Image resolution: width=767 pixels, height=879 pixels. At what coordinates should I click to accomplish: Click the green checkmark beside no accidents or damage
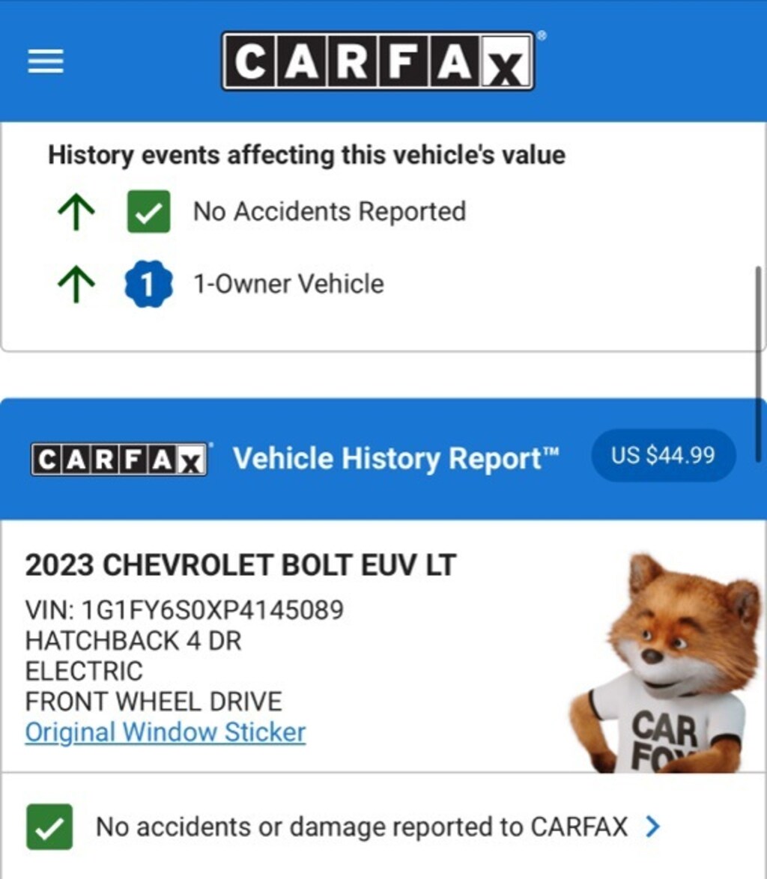click(x=49, y=827)
